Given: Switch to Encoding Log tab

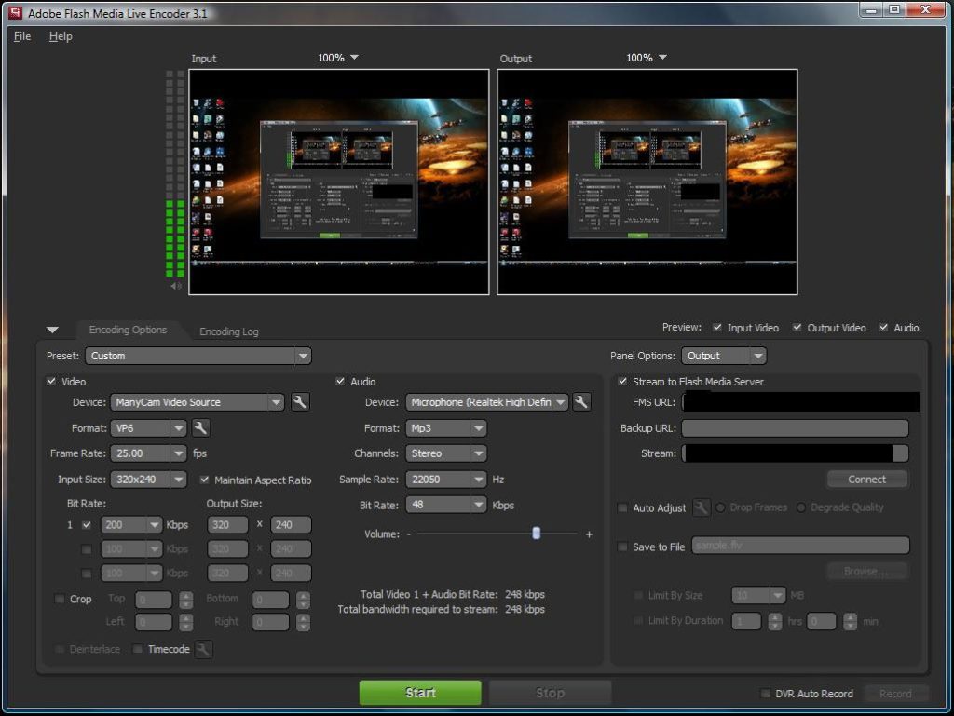Looking at the screenshot, I should [x=229, y=331].
